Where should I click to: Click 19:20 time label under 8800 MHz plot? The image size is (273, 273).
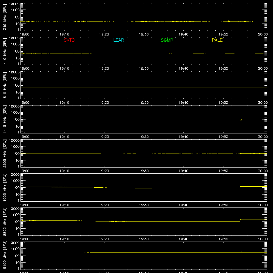tap(104, 239)
